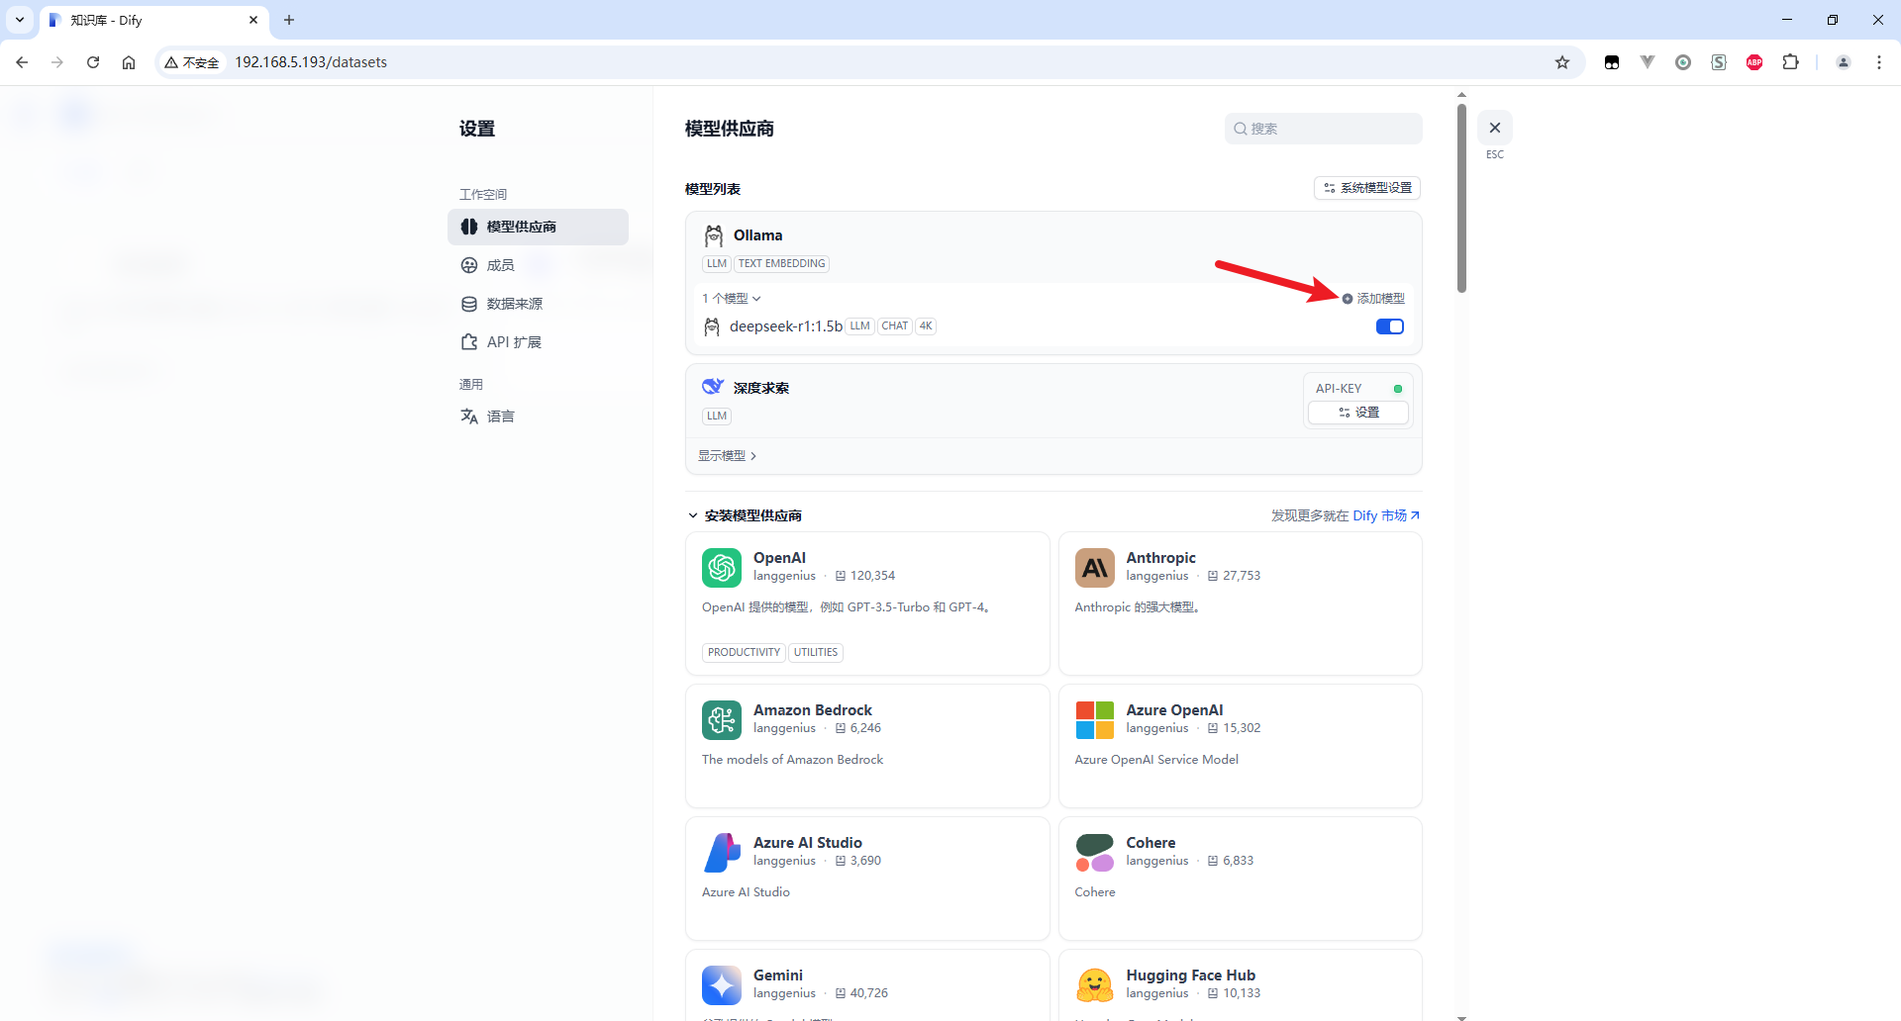The width and height of the screenshot is (1901, 1021).
Task: Open the tab search dropdown arrow
Action: pos(20,20)
